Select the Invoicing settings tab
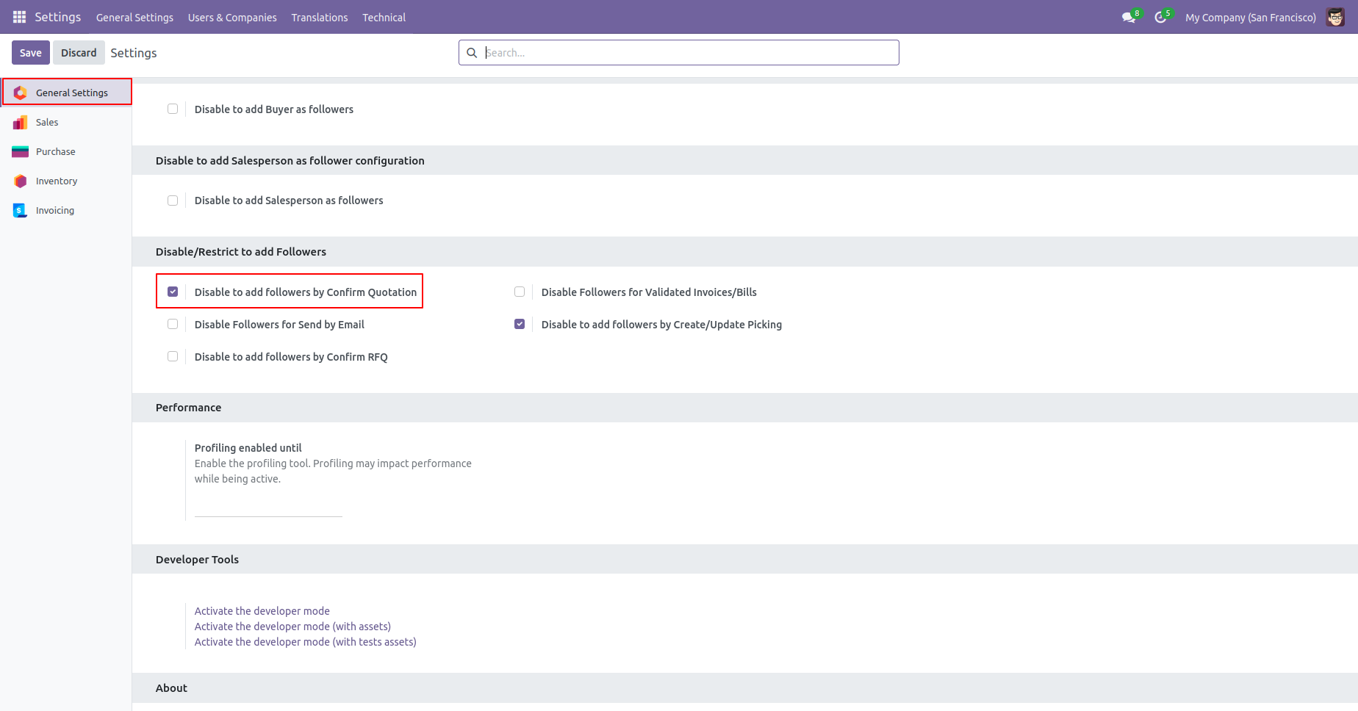Viewport: 1358px width, 711px height. point(66,210)
